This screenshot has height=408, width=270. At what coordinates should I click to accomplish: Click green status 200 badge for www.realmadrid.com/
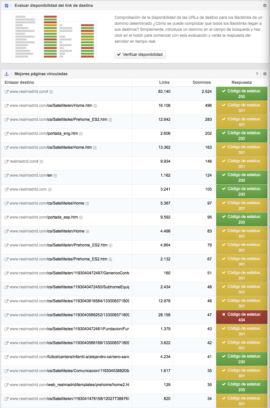click(241, 94)
